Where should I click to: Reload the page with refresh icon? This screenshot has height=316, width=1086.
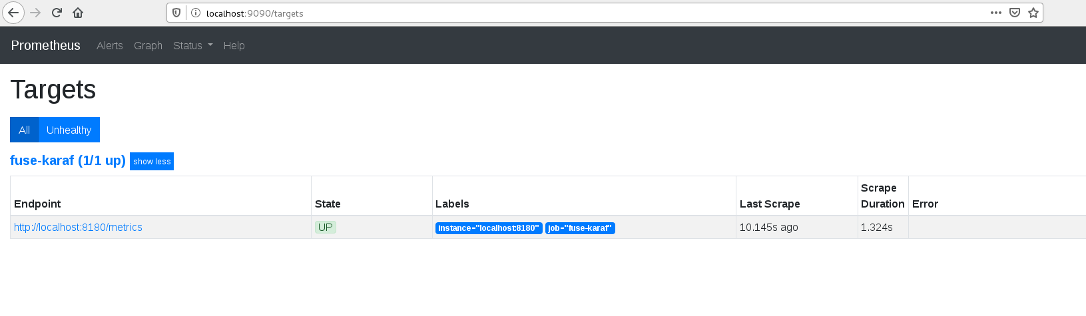[x=57, y=13]
